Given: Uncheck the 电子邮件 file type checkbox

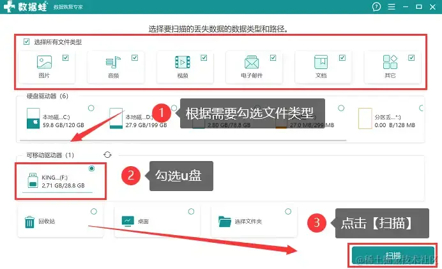Looking at the screenshot, I should 273,58.
